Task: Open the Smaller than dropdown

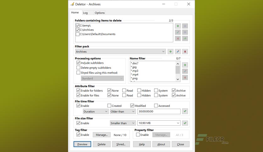Action: [x=123, y=123]
